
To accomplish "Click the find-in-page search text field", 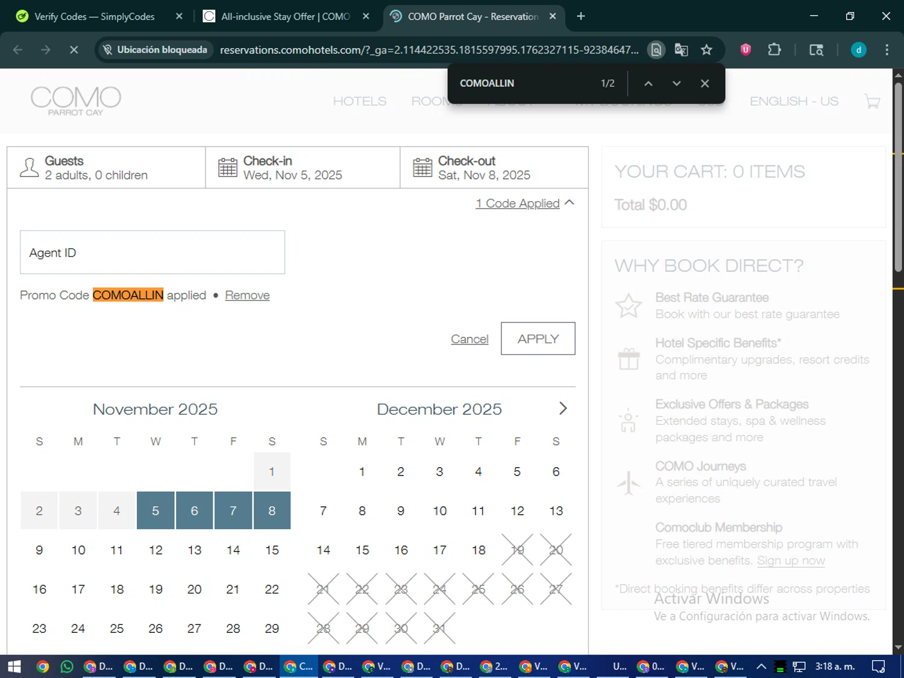I will 524,83.
